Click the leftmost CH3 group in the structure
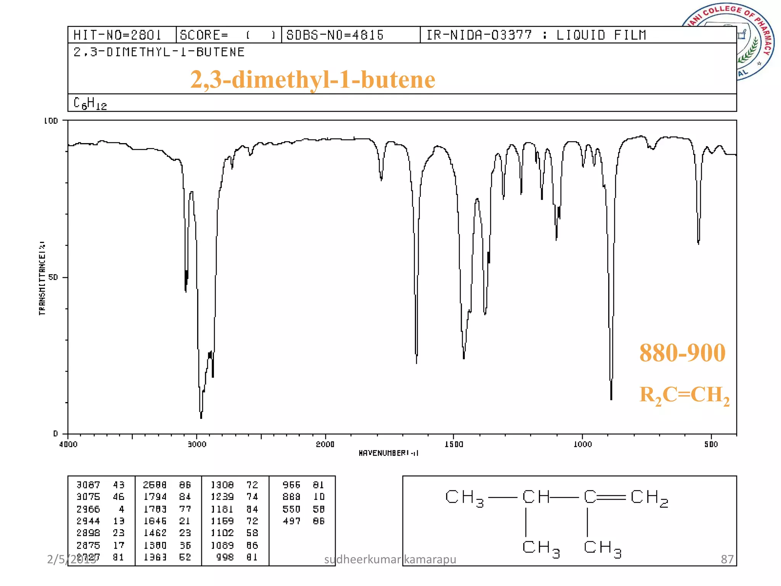 (x=464, y=498)
